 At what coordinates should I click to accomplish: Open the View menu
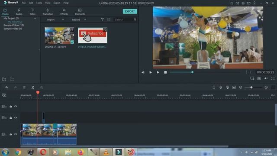pyautogui.click(x=48, y=3)
